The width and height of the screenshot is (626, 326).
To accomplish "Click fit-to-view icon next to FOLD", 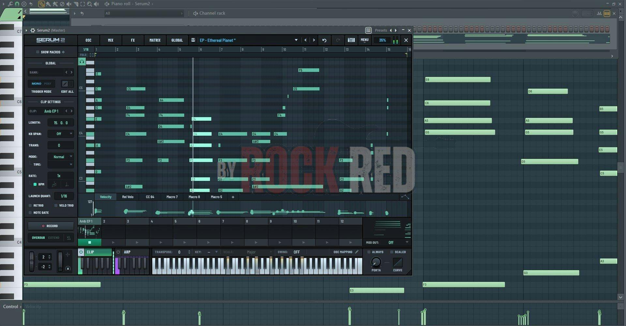I will (x=92, y=55).
